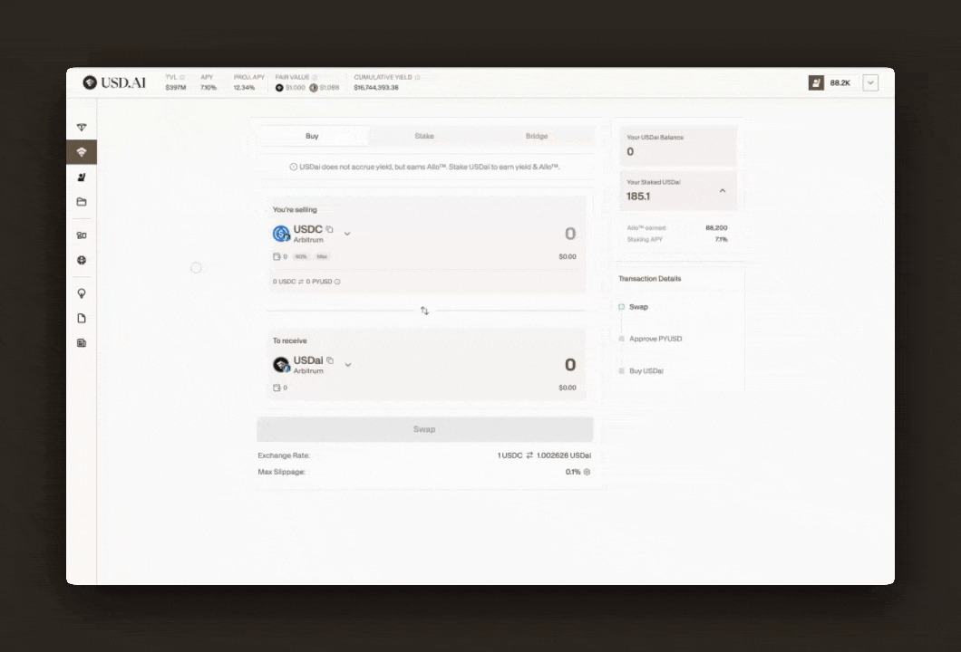Screen dimensions: 961x652
Task: Click the 88,200 Allo earned value
Action: click(716, 227)
